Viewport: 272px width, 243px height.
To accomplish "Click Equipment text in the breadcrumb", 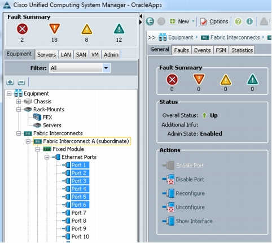I will 181,37.
